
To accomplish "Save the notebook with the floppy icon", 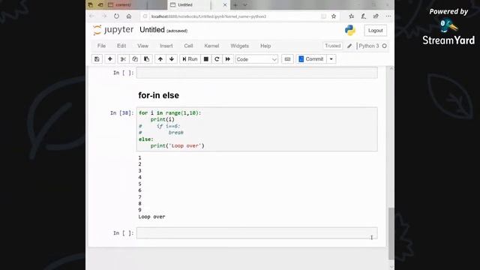I will coord(97,59).
